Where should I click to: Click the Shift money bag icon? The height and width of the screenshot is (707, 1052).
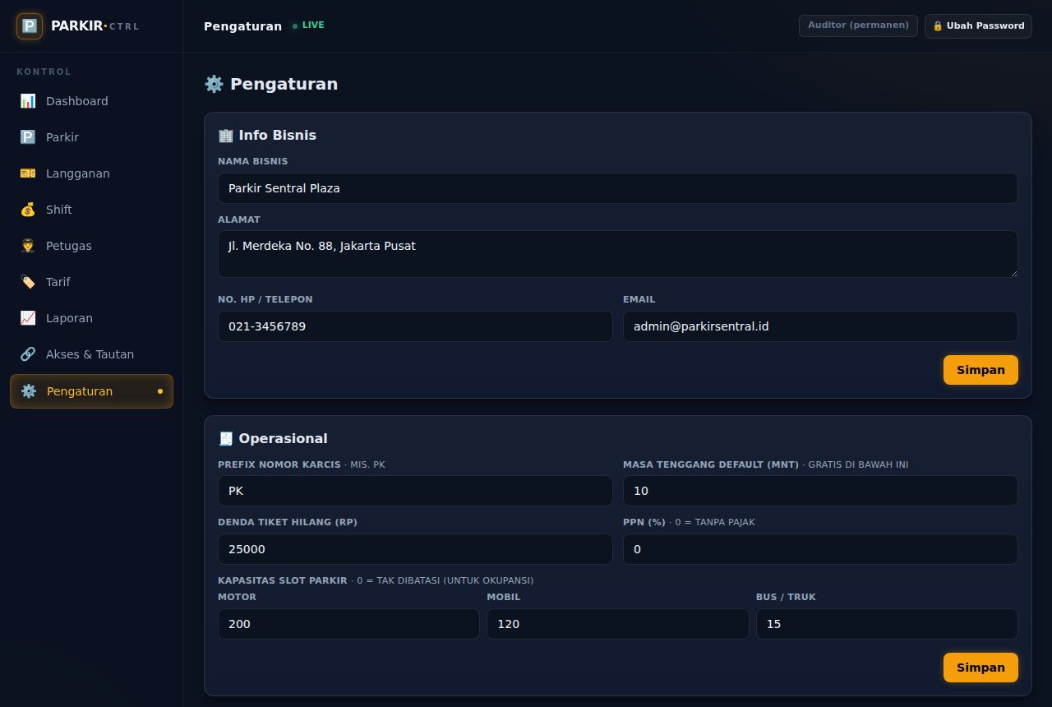click(28, 210)
